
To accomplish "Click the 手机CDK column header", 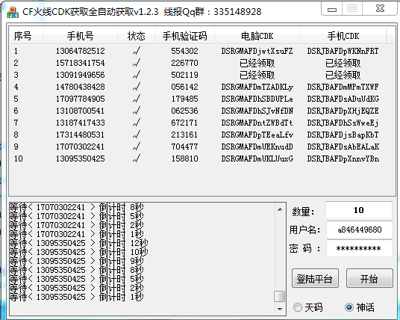I will [343, 36].
